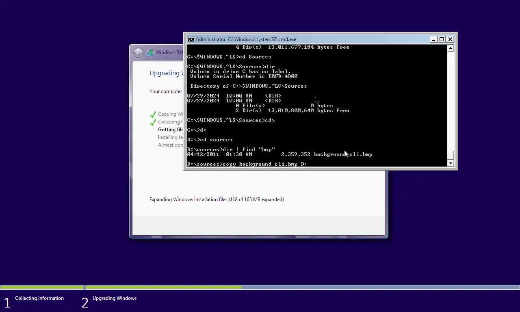Click 'Expanding Windows installation files' status text

point(217,199)
